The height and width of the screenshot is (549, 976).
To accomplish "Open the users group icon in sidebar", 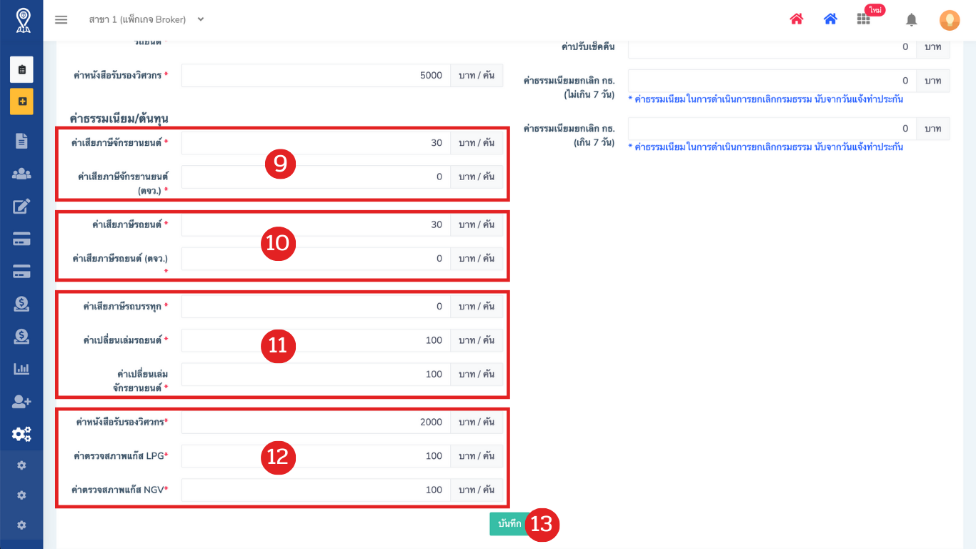I will [21, 174].
